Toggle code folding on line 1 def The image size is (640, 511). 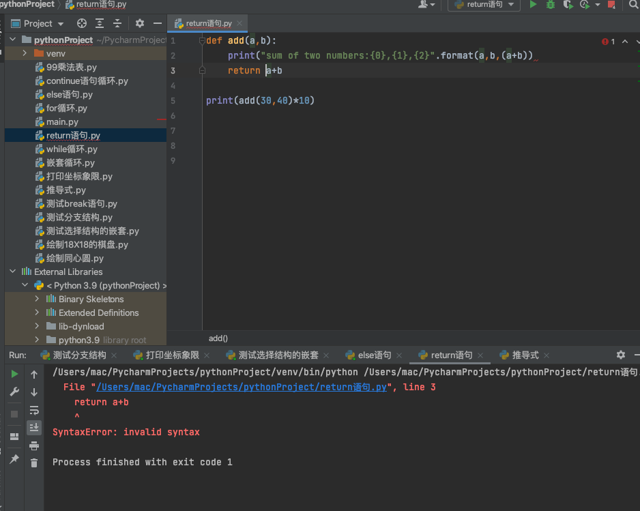202,40
